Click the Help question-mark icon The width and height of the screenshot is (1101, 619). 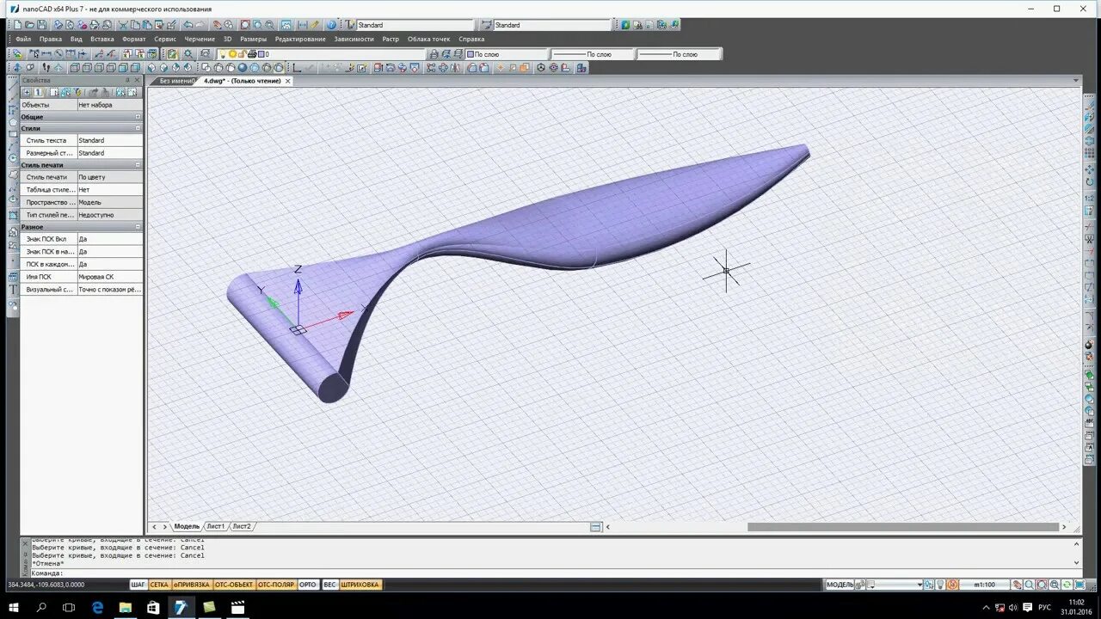coord(331,25)
